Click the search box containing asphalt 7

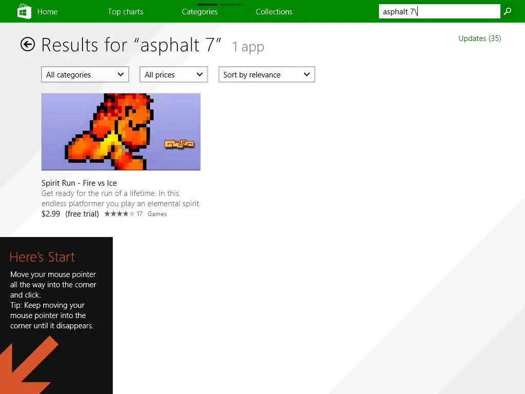pos(439,11)
